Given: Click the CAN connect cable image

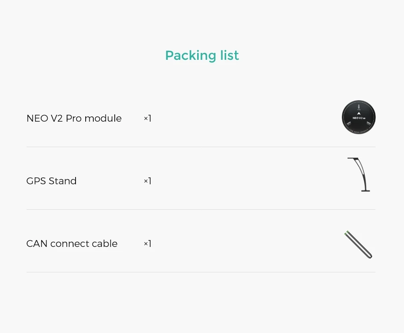Looking at the screenshot, I should click(x=358, y=244).
